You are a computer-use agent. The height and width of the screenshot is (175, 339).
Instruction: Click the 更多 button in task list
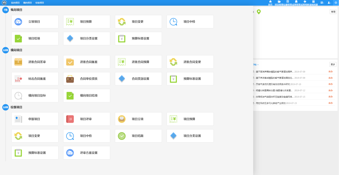tap(333, 65)
